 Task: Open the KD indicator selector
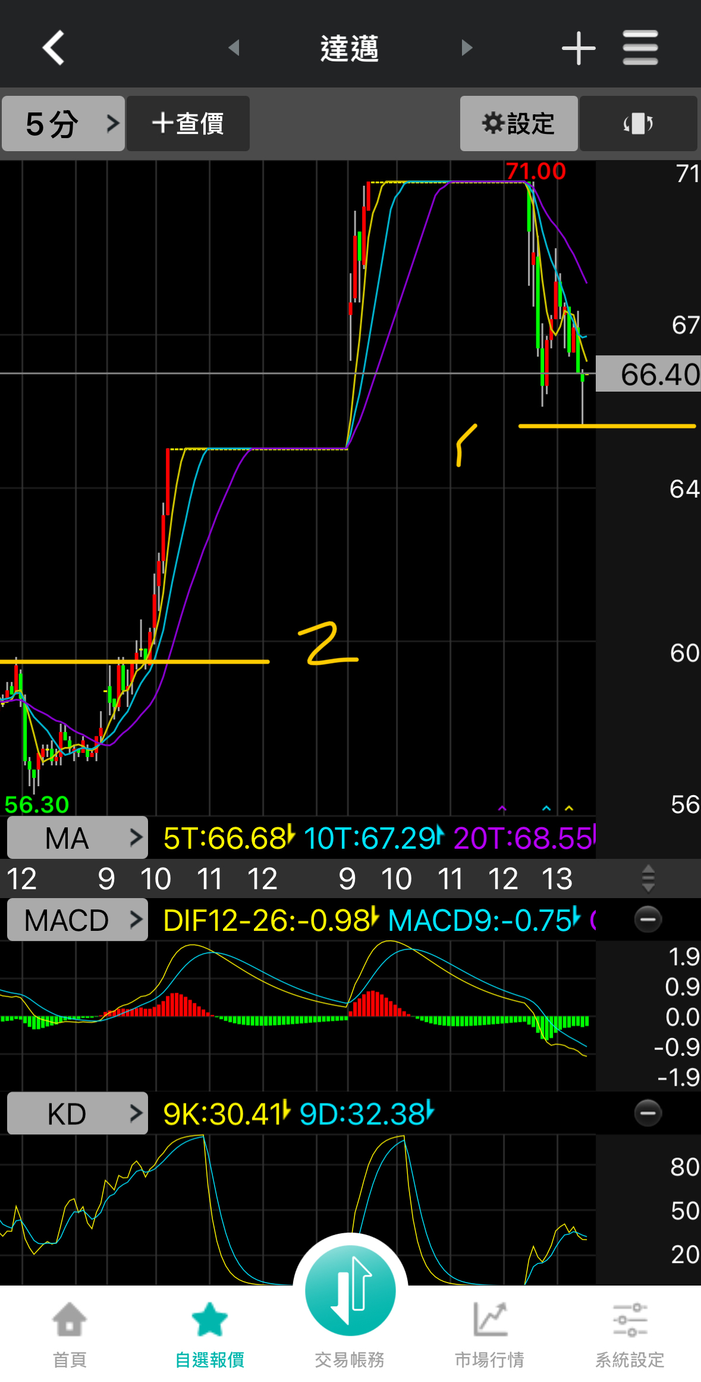point(77,1113)
